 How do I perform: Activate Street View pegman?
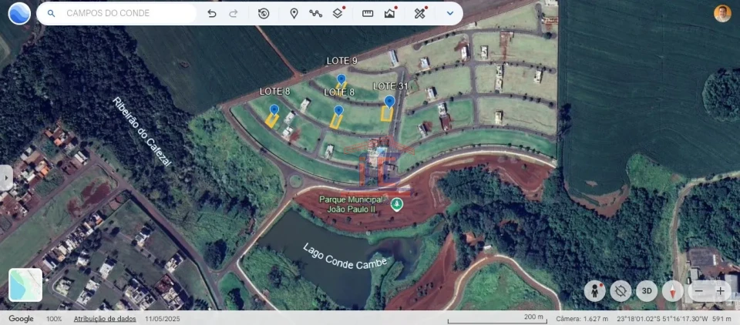point(594,291)
